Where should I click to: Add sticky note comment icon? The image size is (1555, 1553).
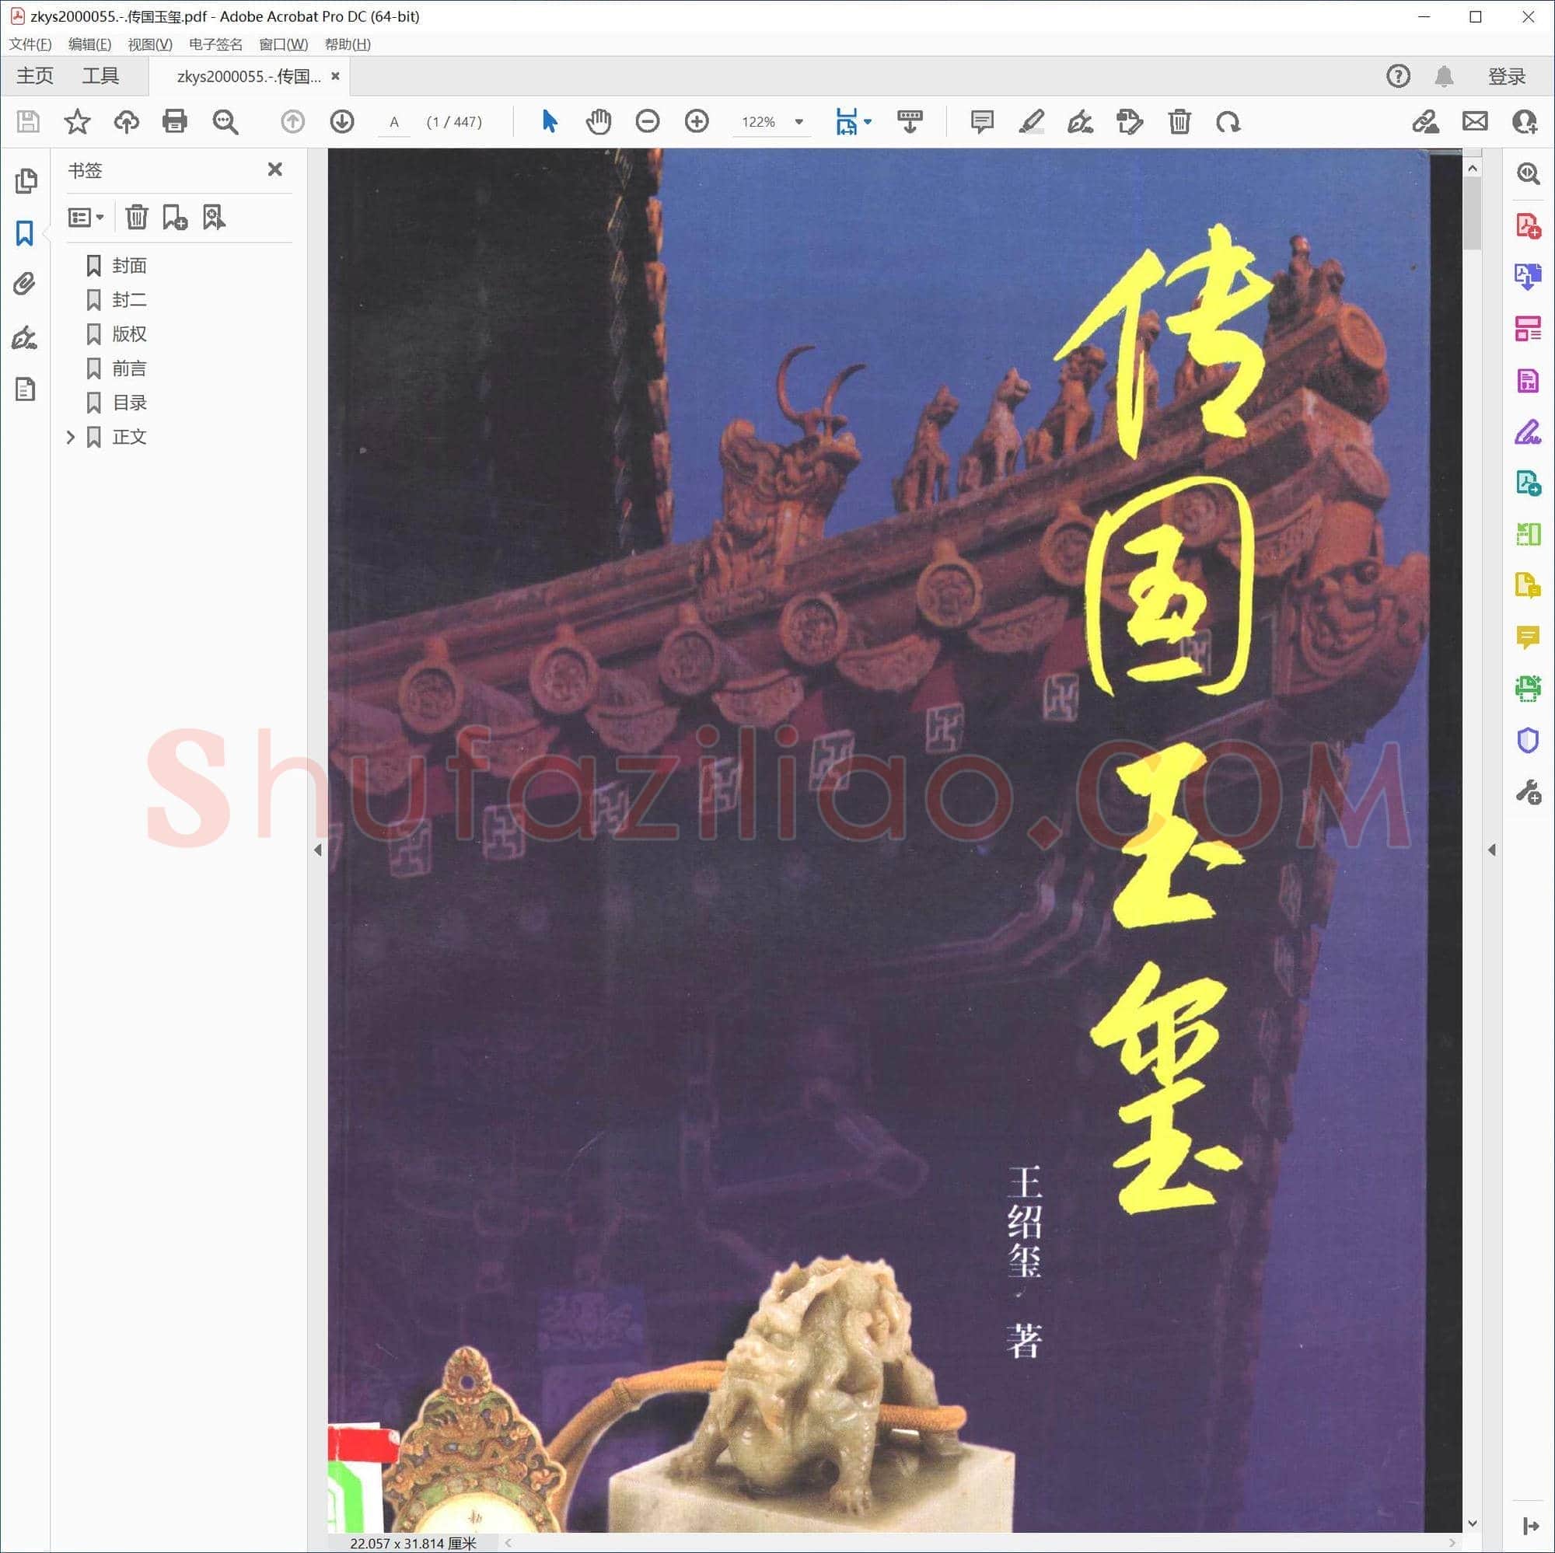pos(982,121)
